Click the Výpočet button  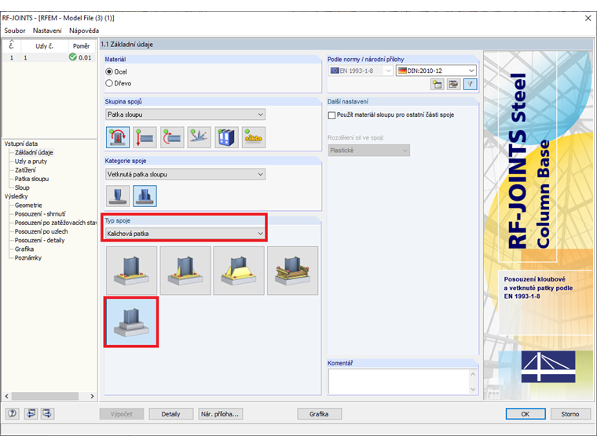point(122,414)
